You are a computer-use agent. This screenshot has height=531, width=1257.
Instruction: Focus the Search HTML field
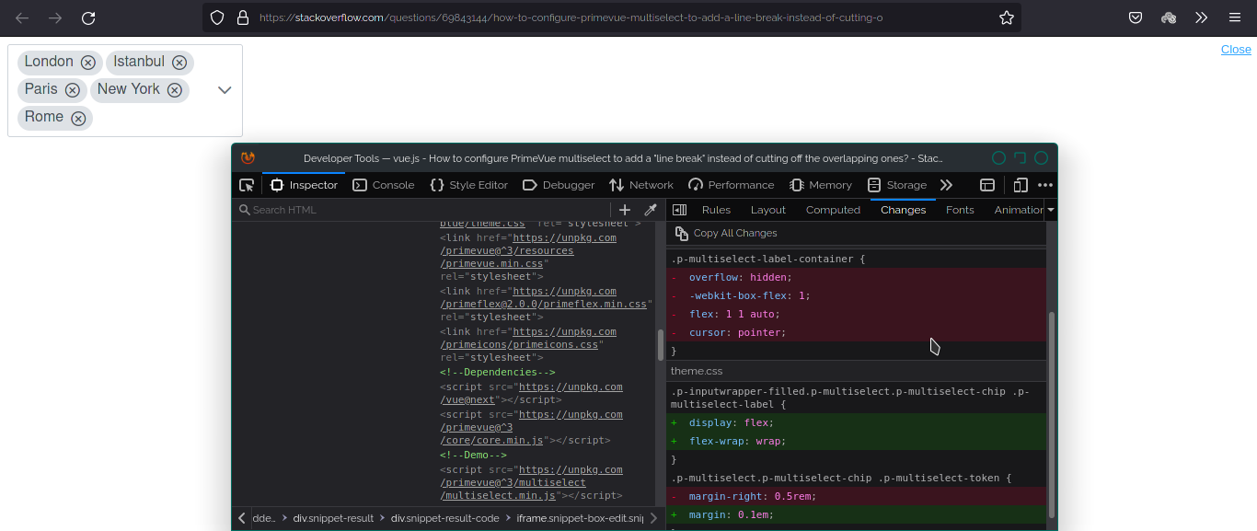pyautogui.click(x=421, y=210)
